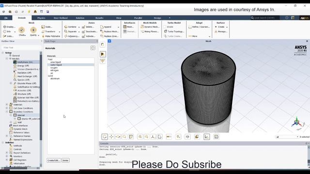This screenshot has height=174, width=310.
Task: Click Replace Zone in Zones group
Action: tap(109, 36)
